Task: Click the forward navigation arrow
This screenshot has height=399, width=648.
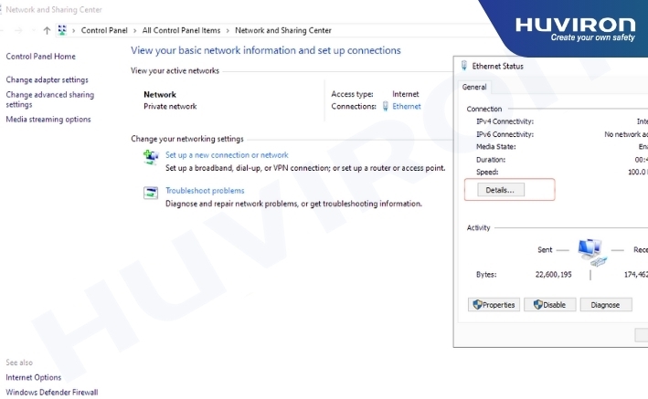Action: click(18, 30)
